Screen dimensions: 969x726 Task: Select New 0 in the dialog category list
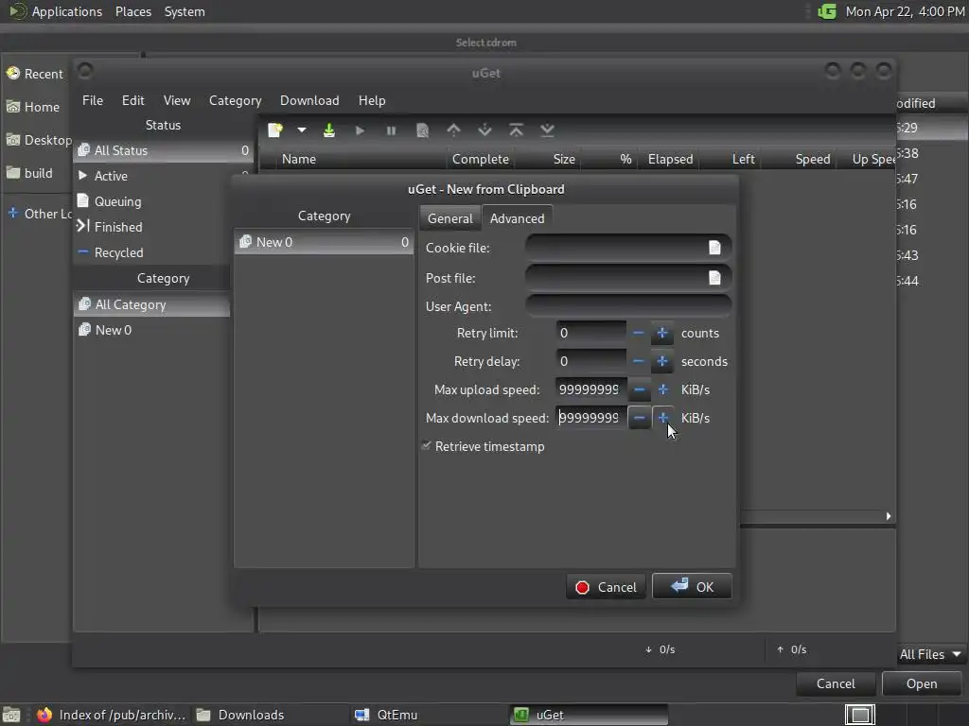point(324,242)
